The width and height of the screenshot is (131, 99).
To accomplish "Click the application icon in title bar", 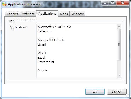I will click(x=4, y=4).
